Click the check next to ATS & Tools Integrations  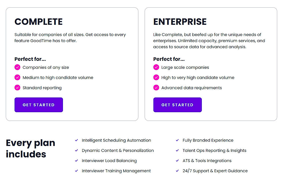177,161
